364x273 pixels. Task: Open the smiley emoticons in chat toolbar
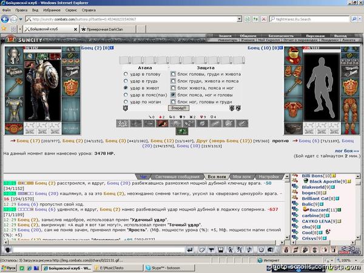pyautogui.click(x=261, y=250)
